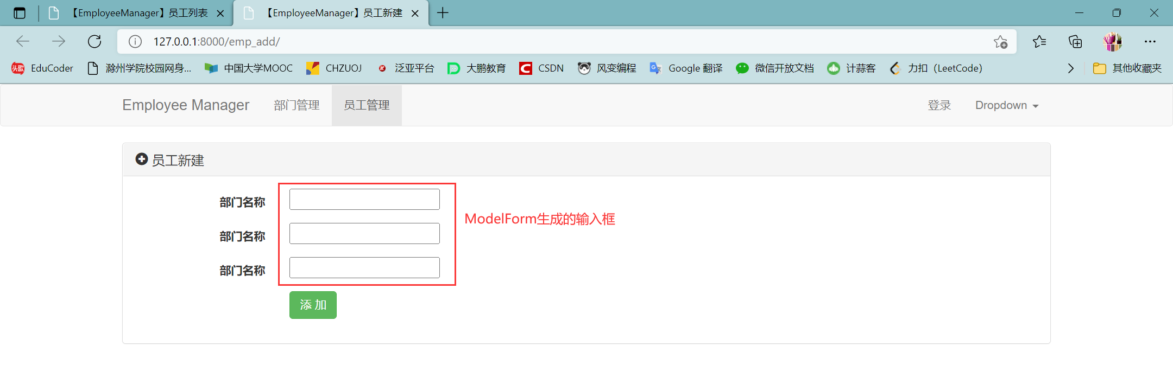
Task: Open the CSDN bookmark
Action: [541, 68]
